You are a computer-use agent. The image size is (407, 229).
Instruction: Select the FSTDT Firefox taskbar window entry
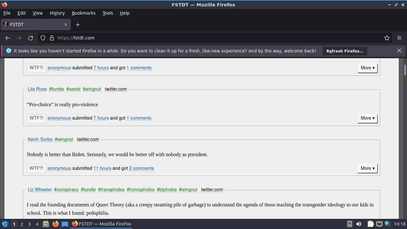click(x=102, y=224)
